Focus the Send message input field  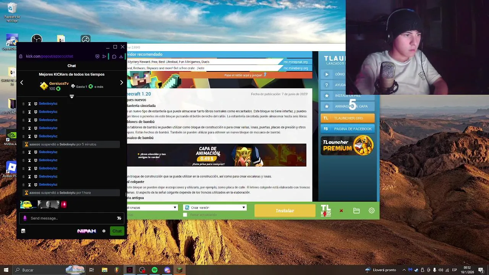[x=72, y=218]
